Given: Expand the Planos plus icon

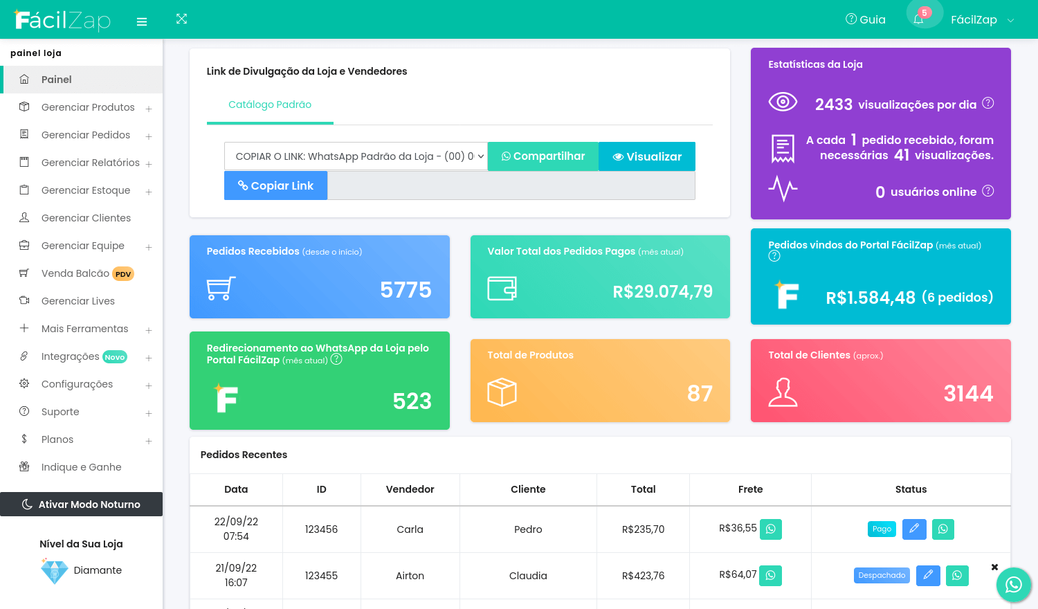Looking at the screenshot, I should 149,441.
